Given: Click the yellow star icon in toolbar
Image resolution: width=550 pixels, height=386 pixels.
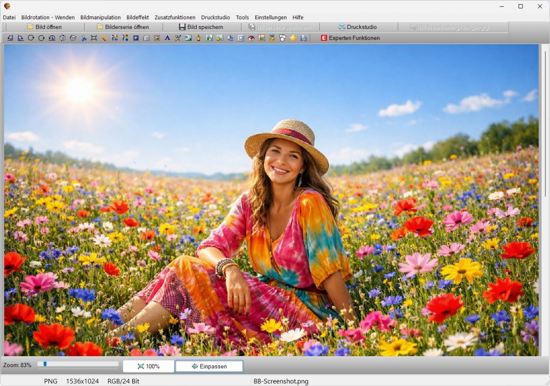Looking at the screenshot, I should point(292,38).
